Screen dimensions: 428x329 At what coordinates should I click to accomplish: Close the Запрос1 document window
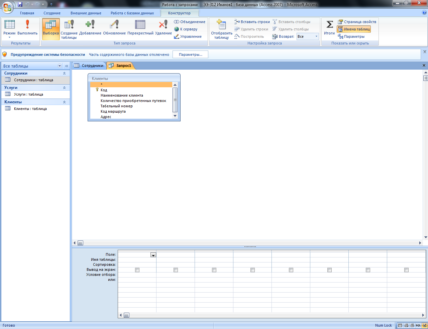click(x=424, y=66)
